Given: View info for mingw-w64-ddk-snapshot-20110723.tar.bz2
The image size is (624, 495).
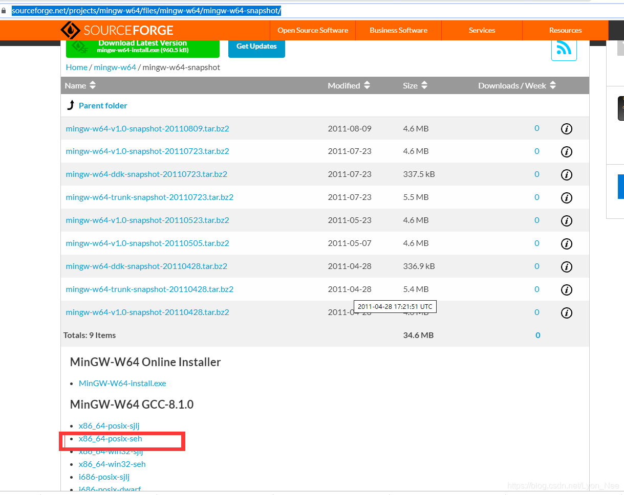Looking at the screenshot, I should [x=566, y=175].
